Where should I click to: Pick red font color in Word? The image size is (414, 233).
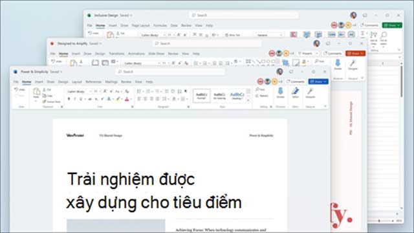coord(127,99)
